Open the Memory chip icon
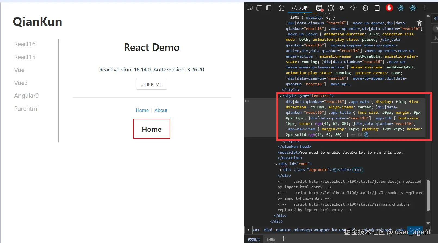Viewport: 438px width, 243px height. [365, 8]
